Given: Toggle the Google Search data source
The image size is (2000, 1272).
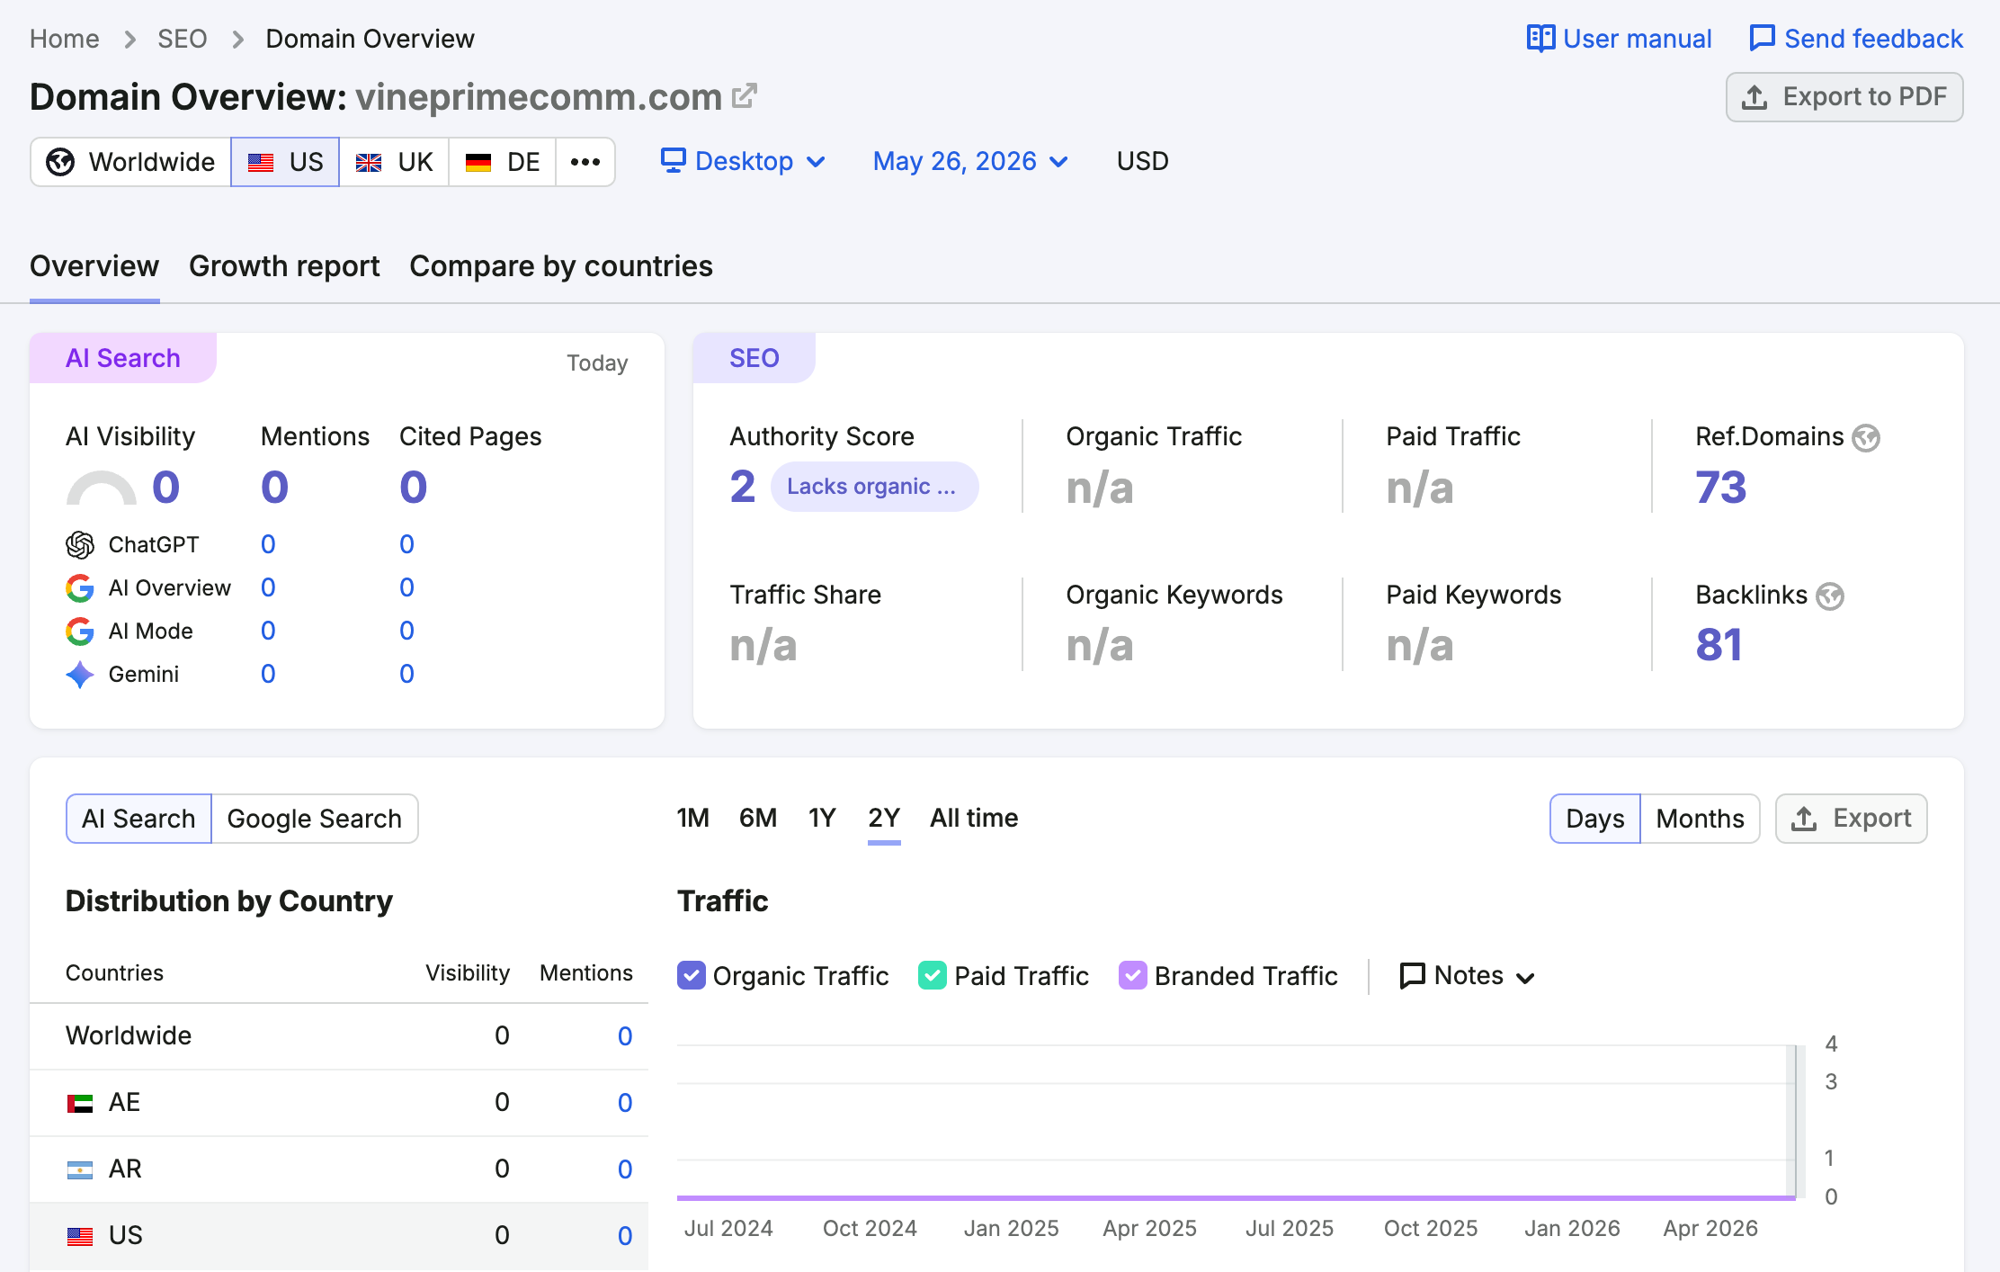Looking at the screenshot, I should click(x=315, y=819).
